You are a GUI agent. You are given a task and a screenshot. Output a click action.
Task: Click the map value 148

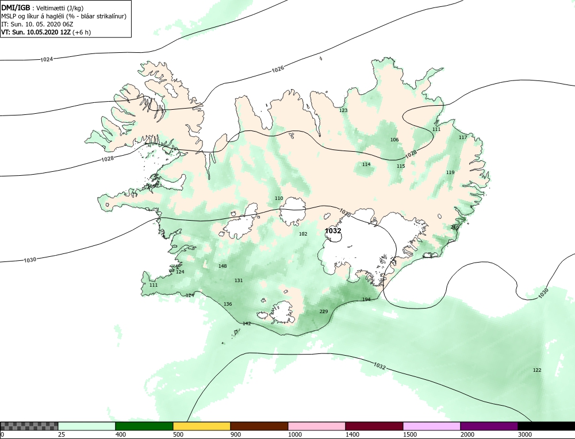click(223, 266)
